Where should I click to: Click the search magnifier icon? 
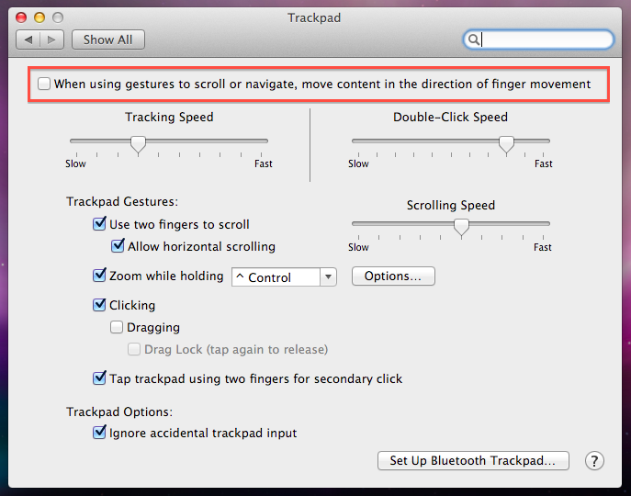click(x=473, y=39)
